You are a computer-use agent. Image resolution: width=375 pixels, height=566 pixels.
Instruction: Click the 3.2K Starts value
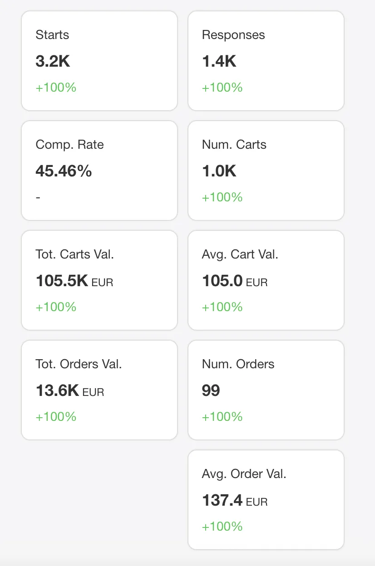53,61
